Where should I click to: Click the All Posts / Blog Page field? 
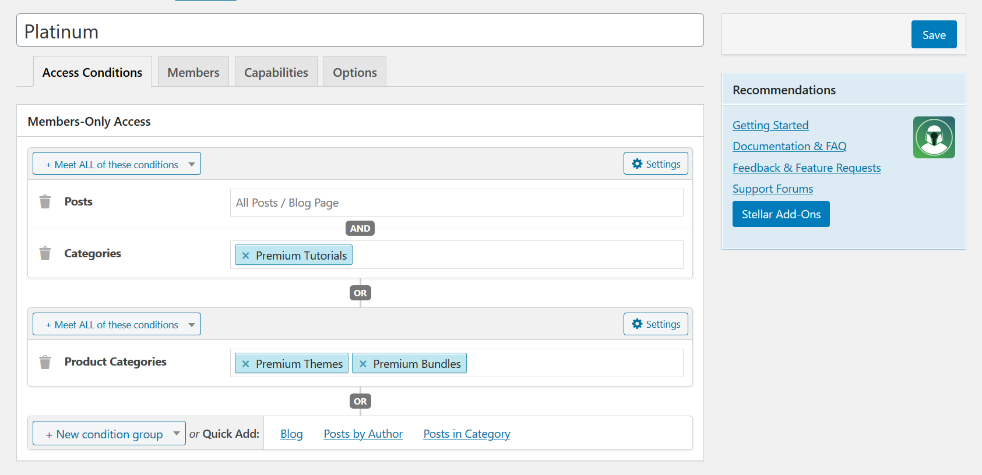click(457, 203)
